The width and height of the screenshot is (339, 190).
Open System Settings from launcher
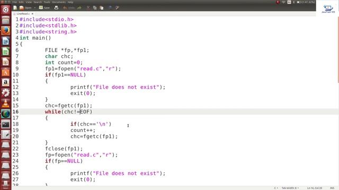(6, 93)
